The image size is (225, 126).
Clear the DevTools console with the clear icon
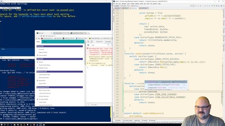[88, 45]
